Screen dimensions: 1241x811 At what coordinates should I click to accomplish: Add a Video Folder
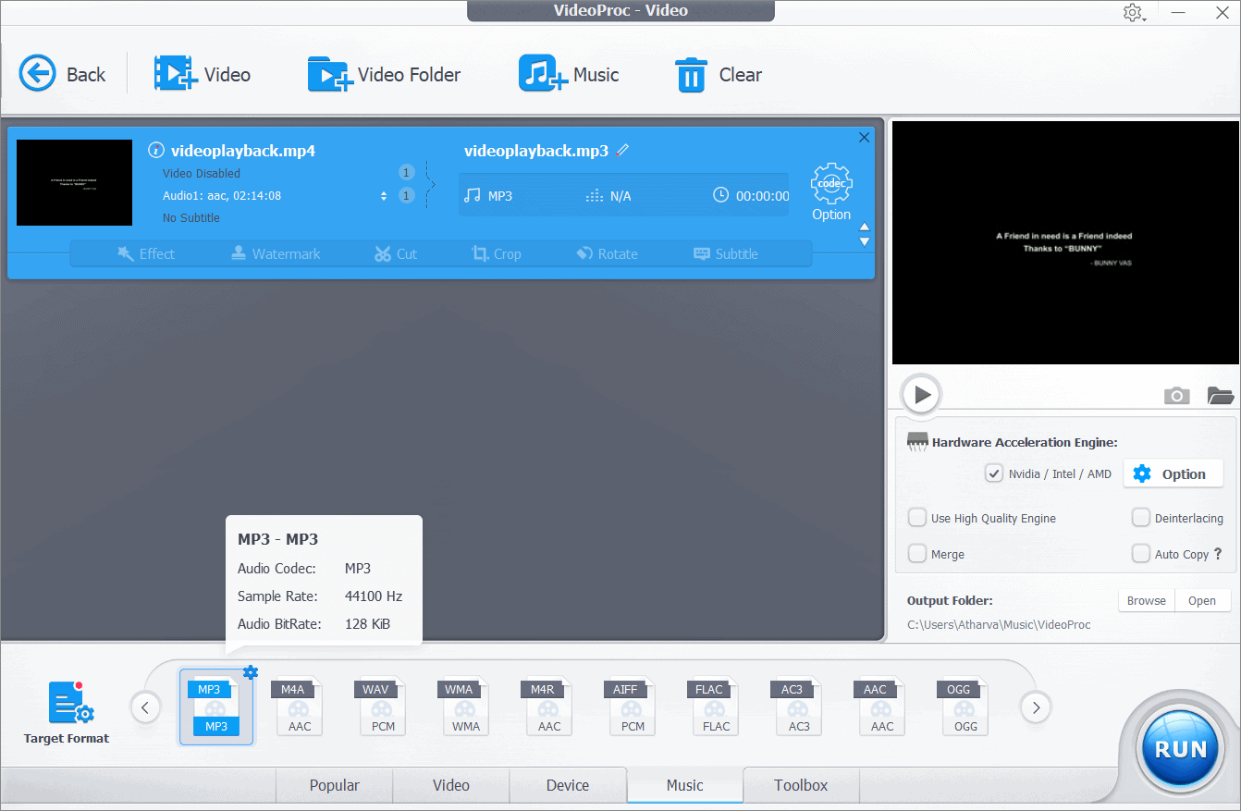(384, 74)
